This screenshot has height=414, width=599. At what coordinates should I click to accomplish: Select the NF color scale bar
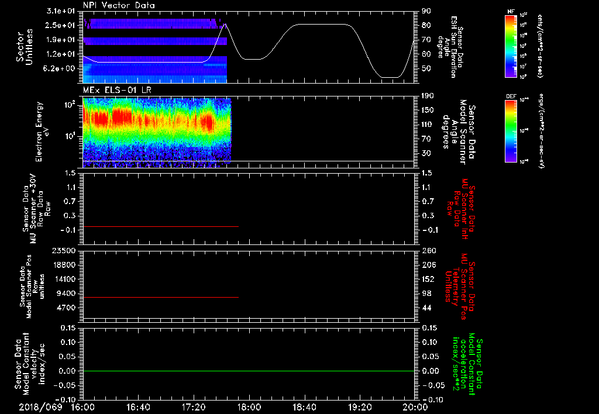[x=511, y=46]
